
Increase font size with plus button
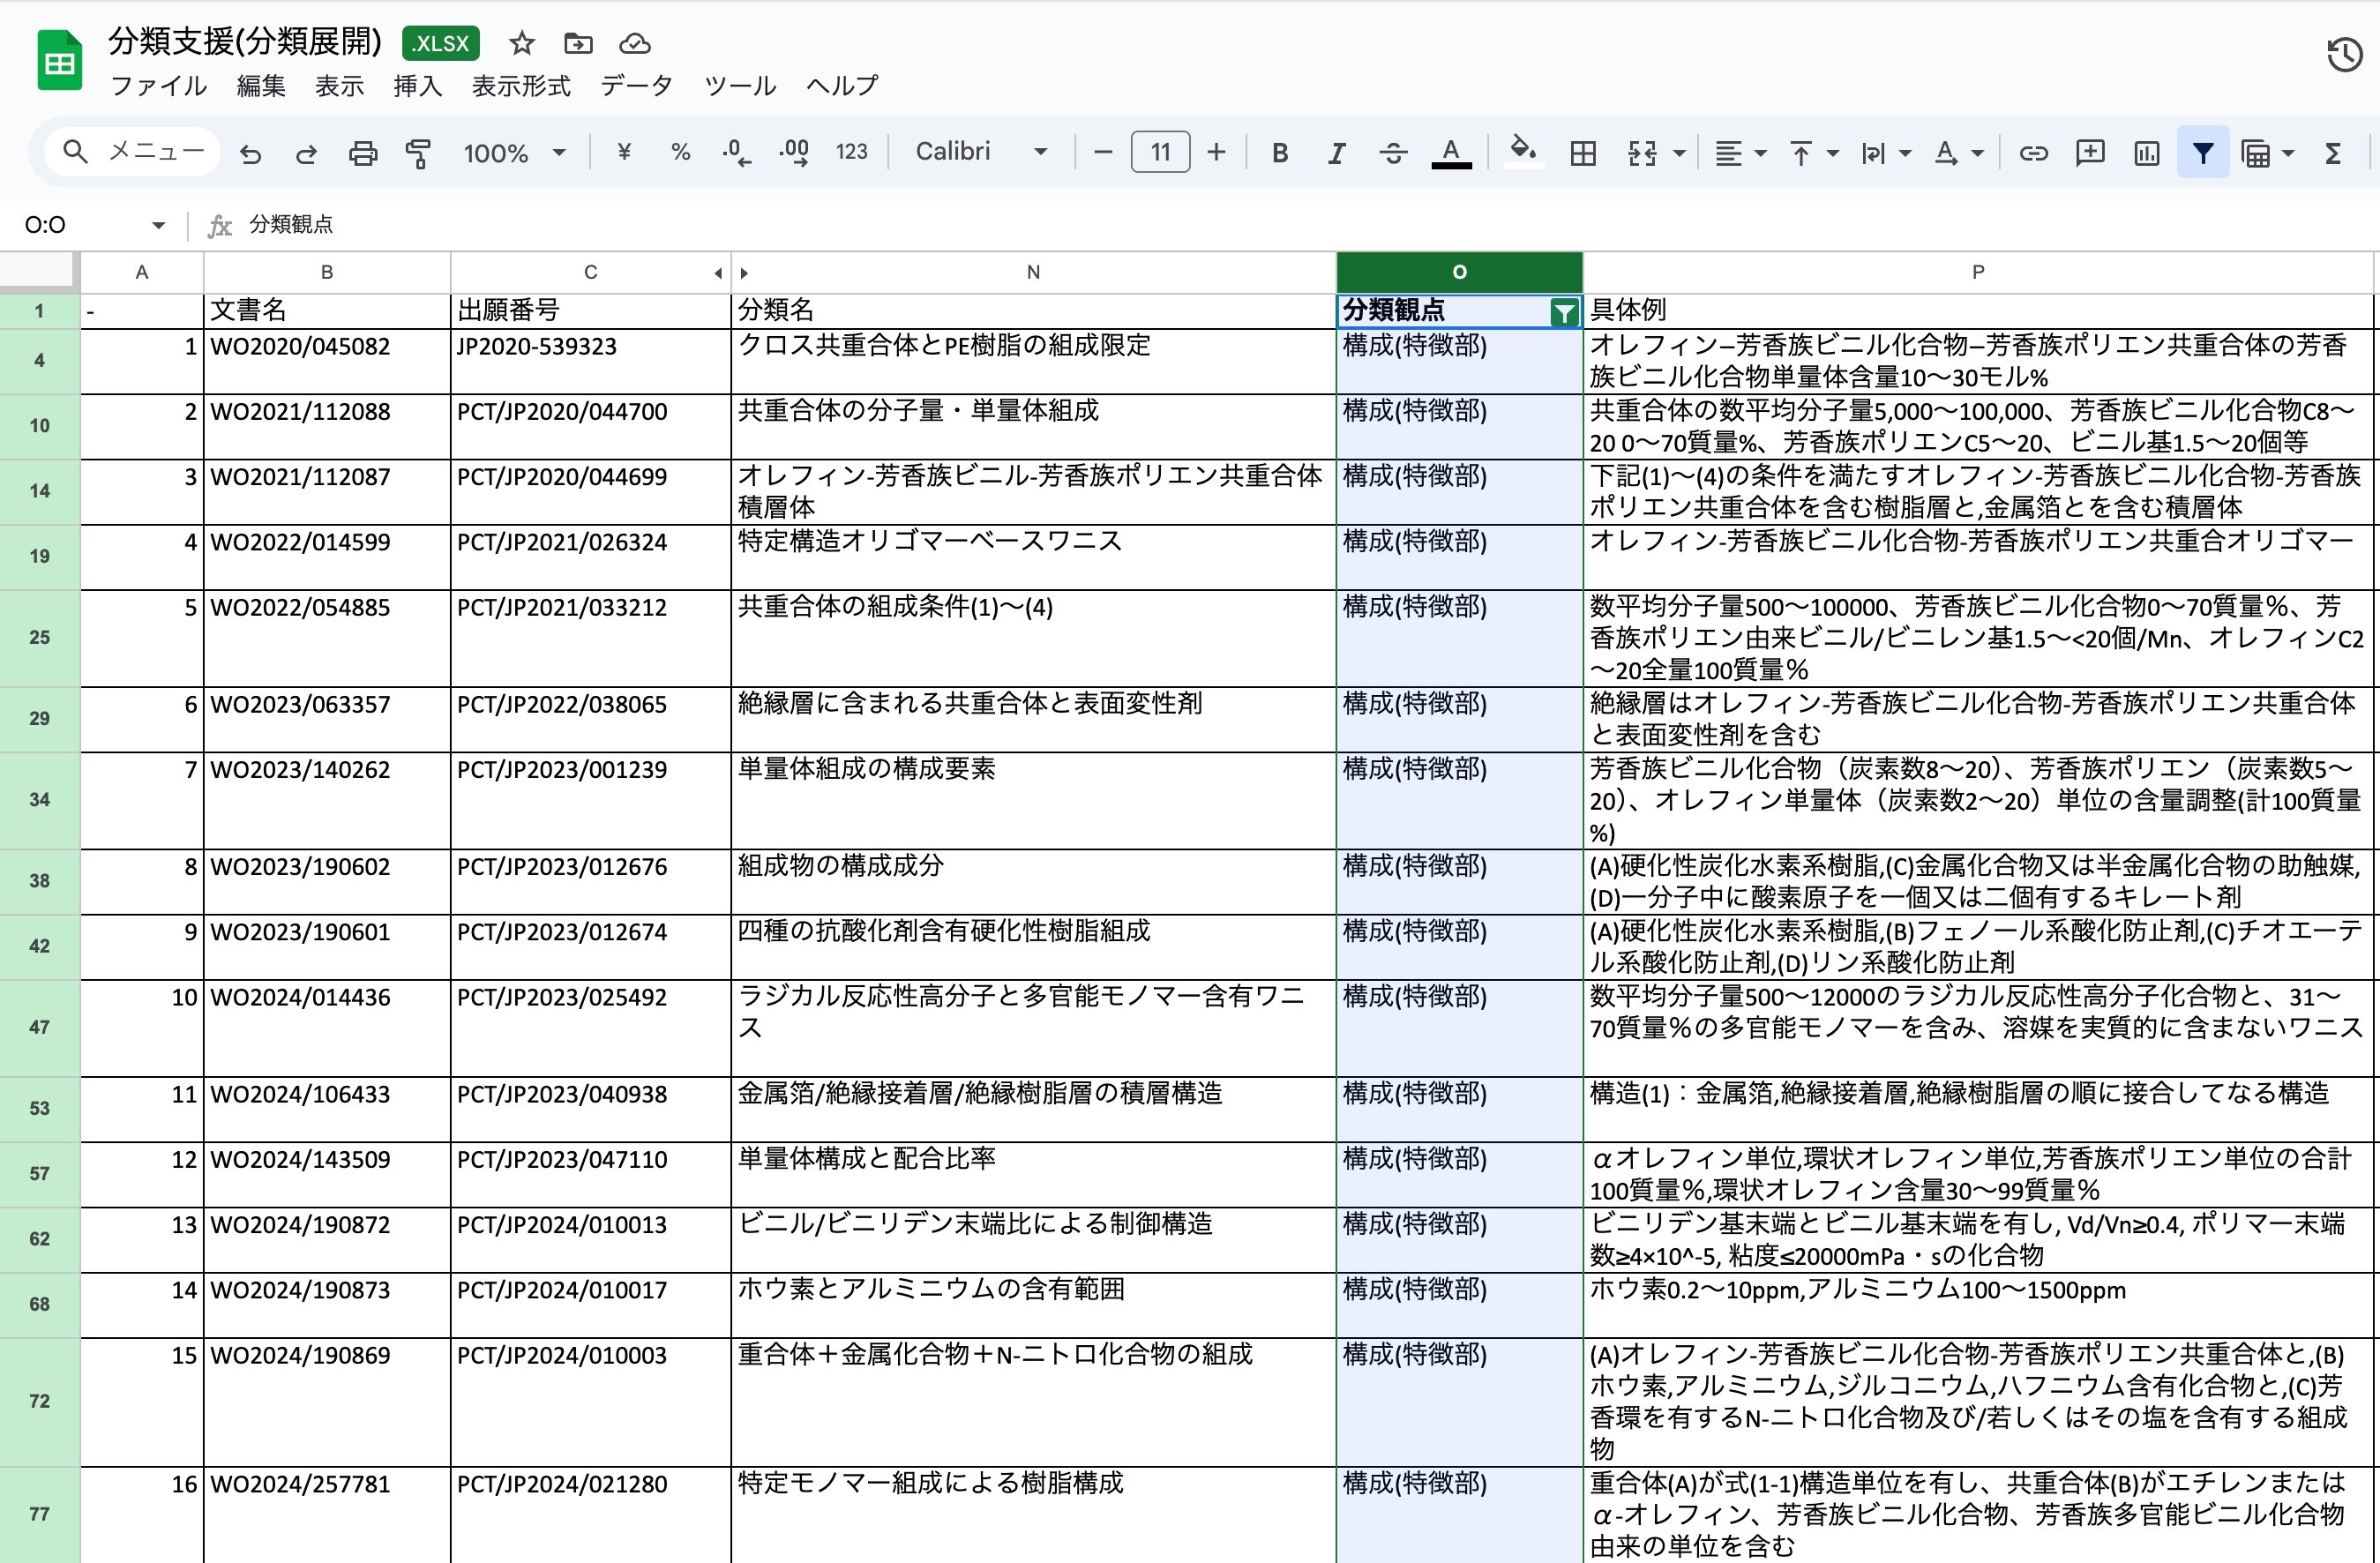point(1216,152)
